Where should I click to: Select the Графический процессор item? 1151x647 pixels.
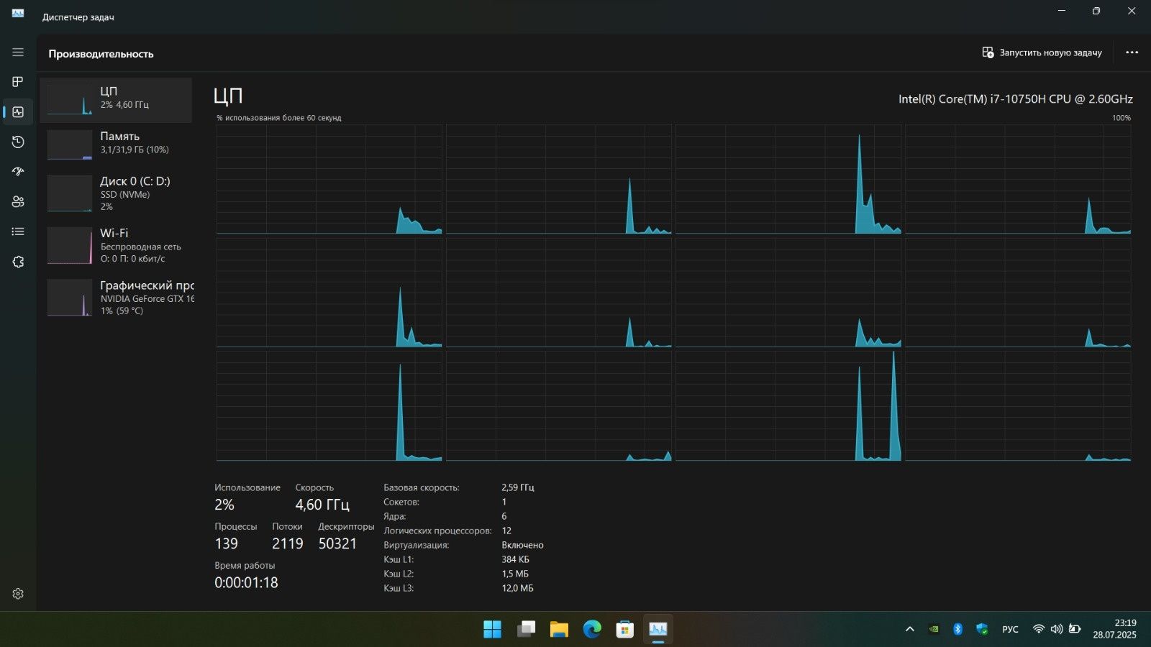coord(116,298)
